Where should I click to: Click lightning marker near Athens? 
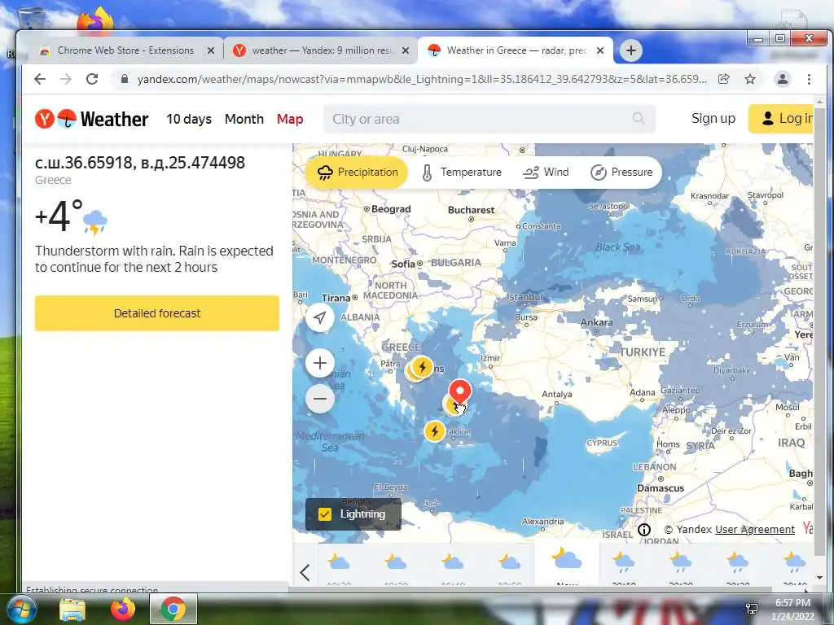(x=423, y=366)
